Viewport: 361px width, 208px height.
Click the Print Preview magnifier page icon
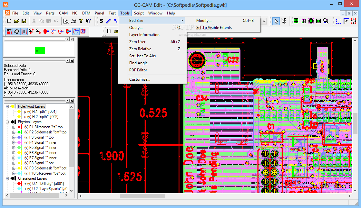[66, 21]
